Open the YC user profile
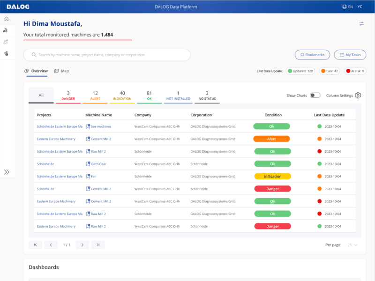 (x=360, y=7)
